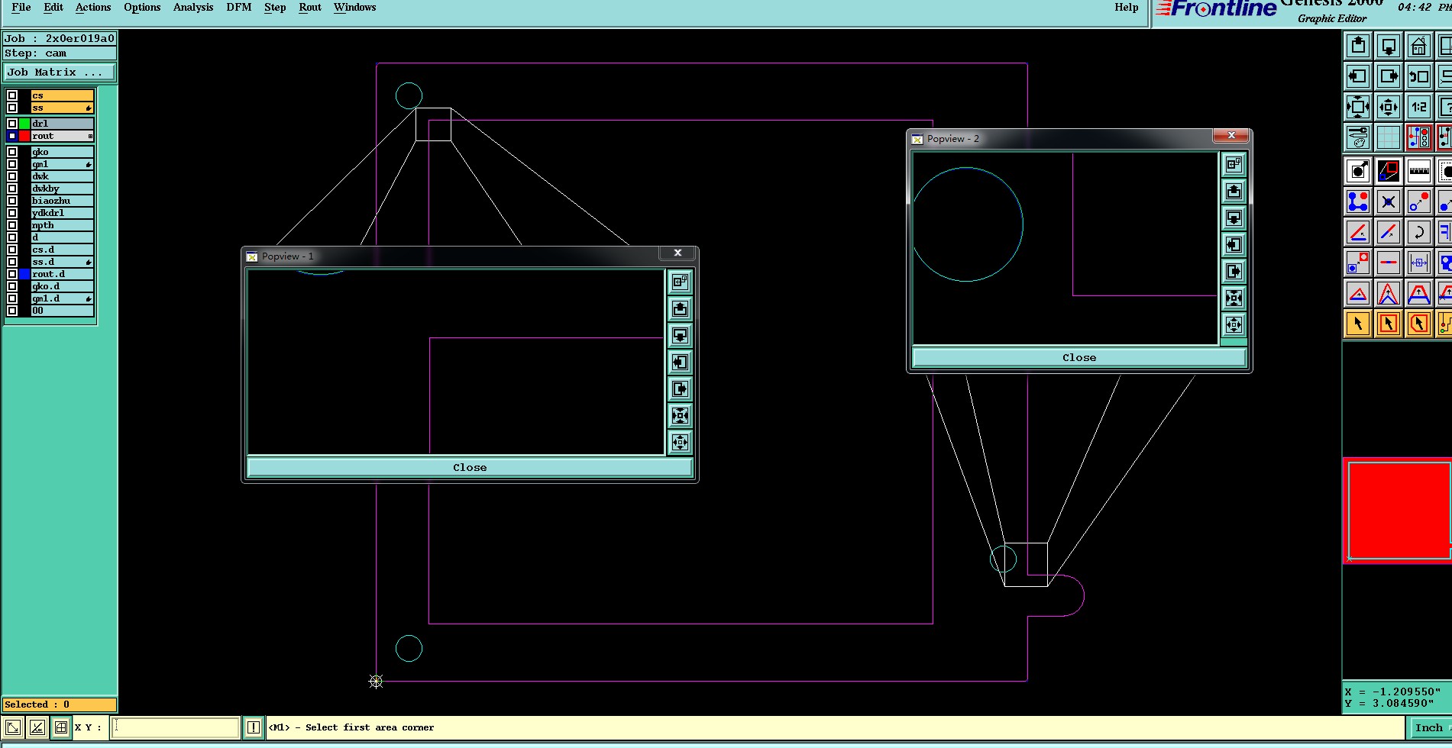Click the red triangle over line tool icon
The image size is (1452, 748).
(1358, 293)
